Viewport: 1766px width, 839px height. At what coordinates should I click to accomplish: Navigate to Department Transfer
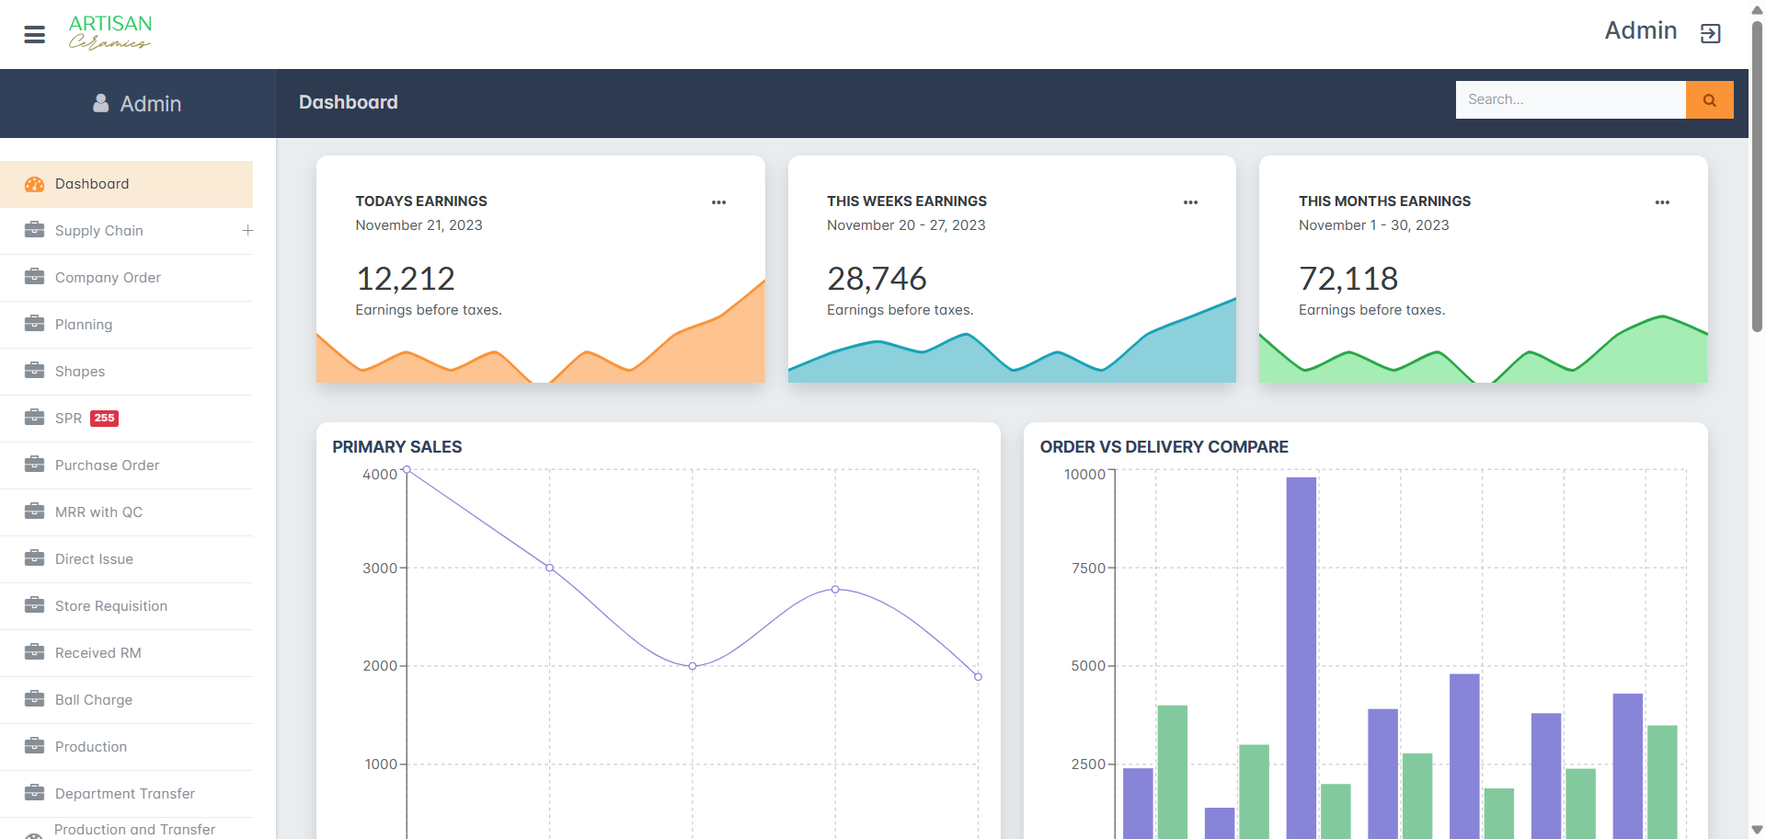125,794
